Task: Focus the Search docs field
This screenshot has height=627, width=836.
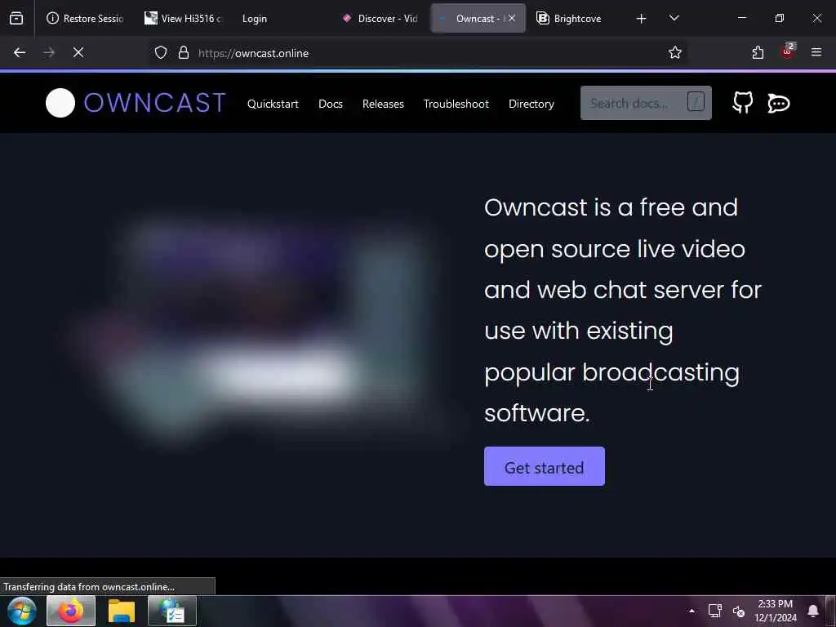Action: point(646,103)
